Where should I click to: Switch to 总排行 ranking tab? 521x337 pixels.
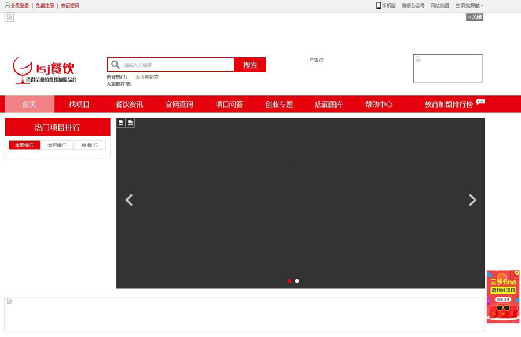[x=90, y=146]
